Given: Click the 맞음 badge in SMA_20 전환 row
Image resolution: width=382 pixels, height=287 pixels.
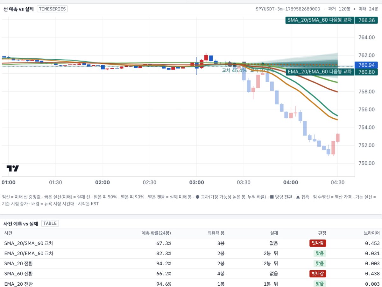Looking at the screenshot, I should click(x=320, y=264).
